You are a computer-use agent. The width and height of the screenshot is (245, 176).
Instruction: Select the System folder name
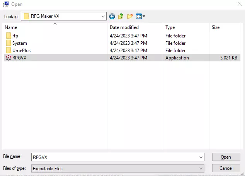pyautogui.click(x=20, y=43)
